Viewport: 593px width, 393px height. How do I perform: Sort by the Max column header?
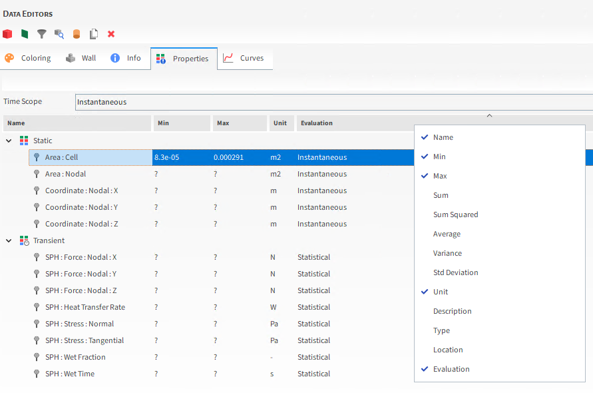240,123
